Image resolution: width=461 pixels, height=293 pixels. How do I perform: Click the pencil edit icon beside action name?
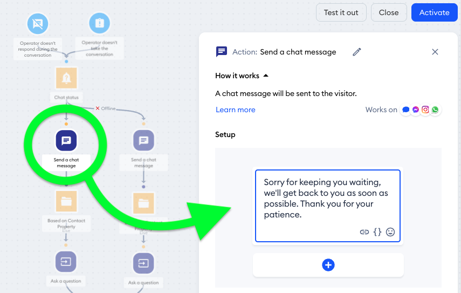coord(356,52)
